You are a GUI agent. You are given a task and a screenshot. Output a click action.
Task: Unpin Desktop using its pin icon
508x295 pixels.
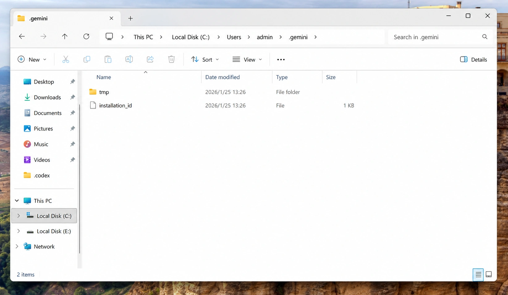(73, 82)
